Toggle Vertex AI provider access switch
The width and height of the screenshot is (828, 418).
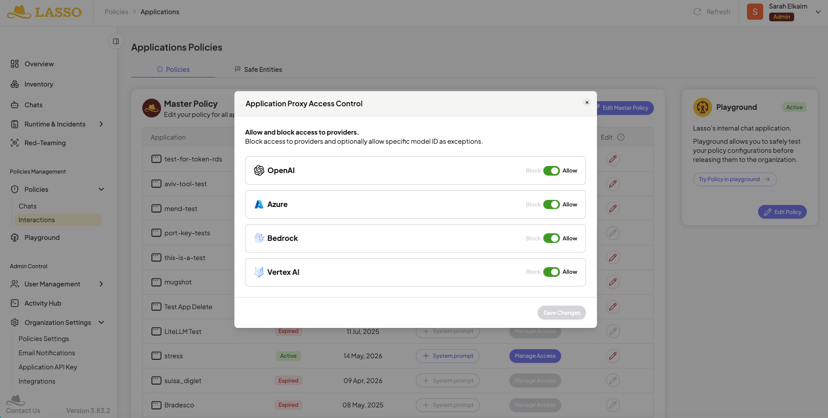point(551,272)
